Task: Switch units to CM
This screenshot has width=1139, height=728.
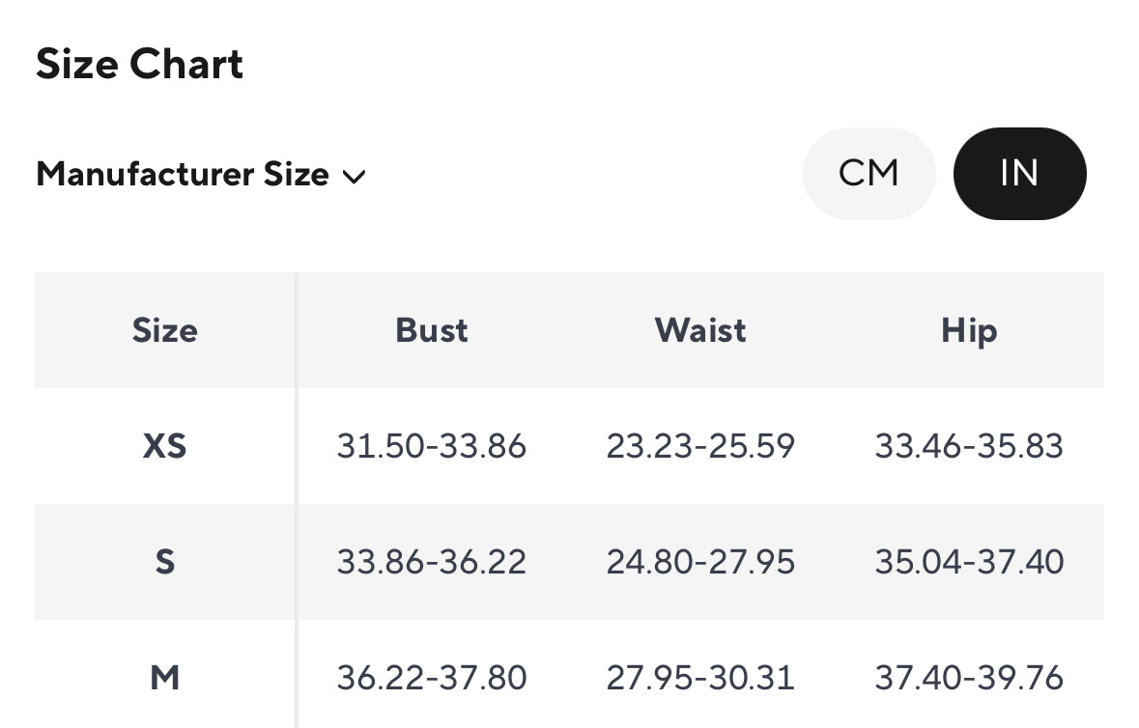Action: click(868, 174)
